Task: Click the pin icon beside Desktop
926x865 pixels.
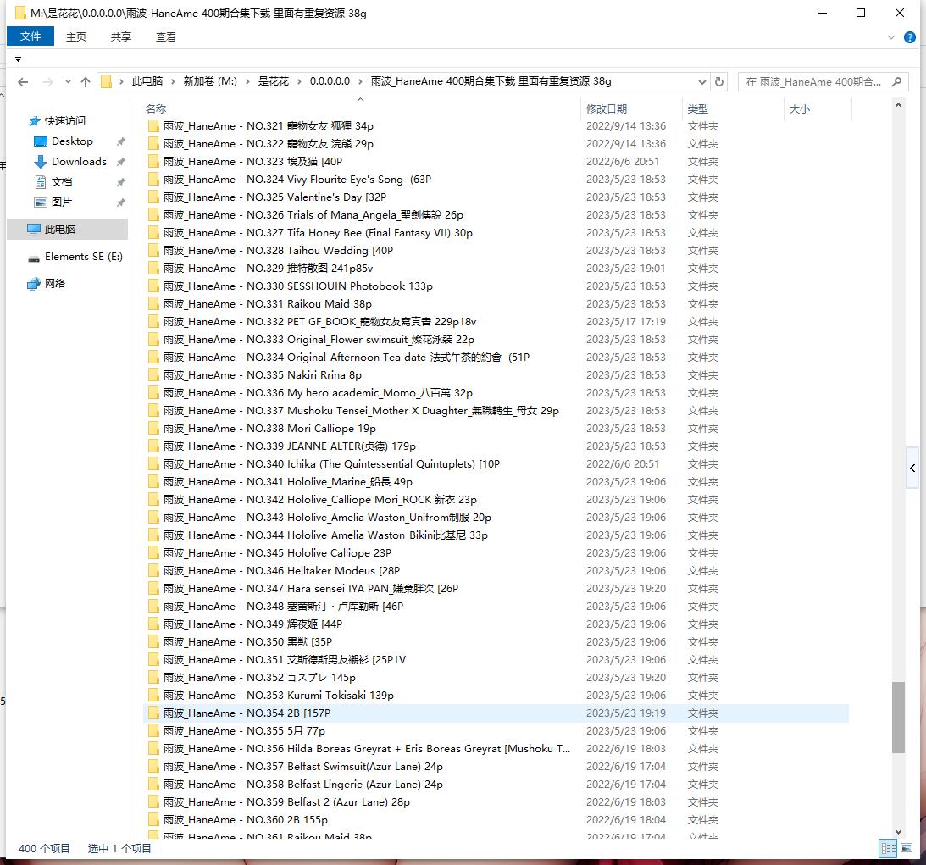Action: pos(120,141)
